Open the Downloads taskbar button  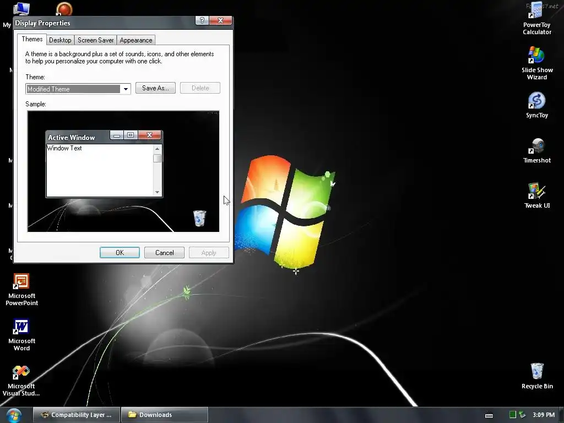[164, 415]
